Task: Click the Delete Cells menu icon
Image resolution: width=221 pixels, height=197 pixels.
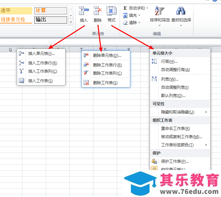Action: click(x=86, y=55)
